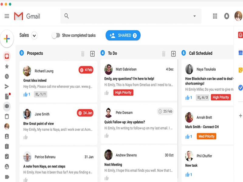Viewport: 243px width, 182px height.
Task: Open the New task card
Action: pos(191,165)
